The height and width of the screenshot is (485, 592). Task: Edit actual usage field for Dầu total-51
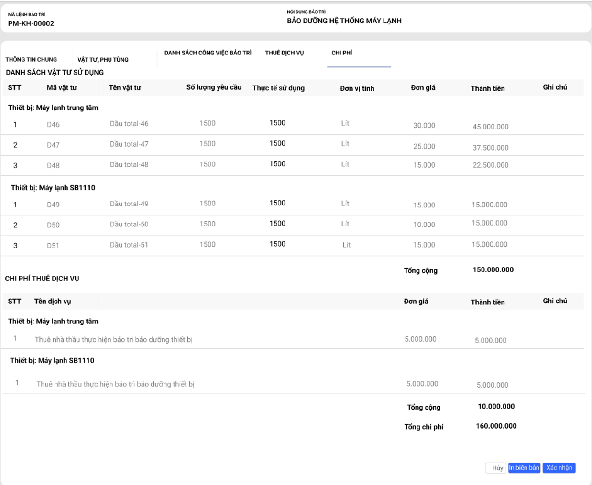pos(277,244)
